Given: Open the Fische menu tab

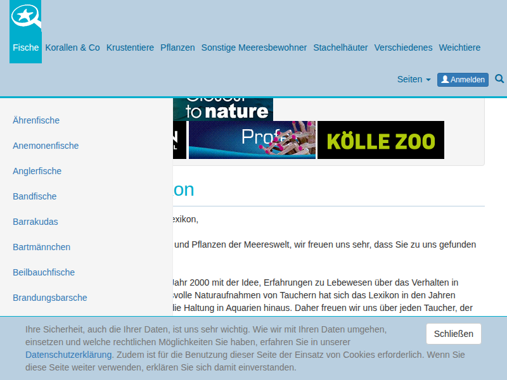Looking at the screenshot, I should pos(26,47).
